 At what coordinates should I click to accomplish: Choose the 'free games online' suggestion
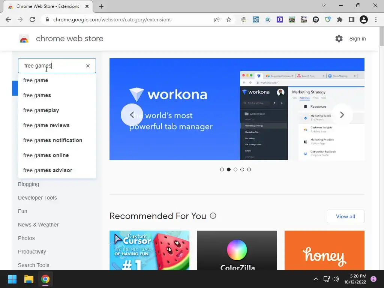[57, 155]
